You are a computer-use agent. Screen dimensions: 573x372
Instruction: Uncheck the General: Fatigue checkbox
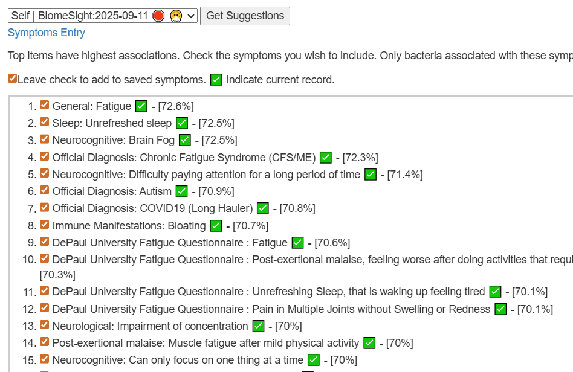tap(45, 106)
